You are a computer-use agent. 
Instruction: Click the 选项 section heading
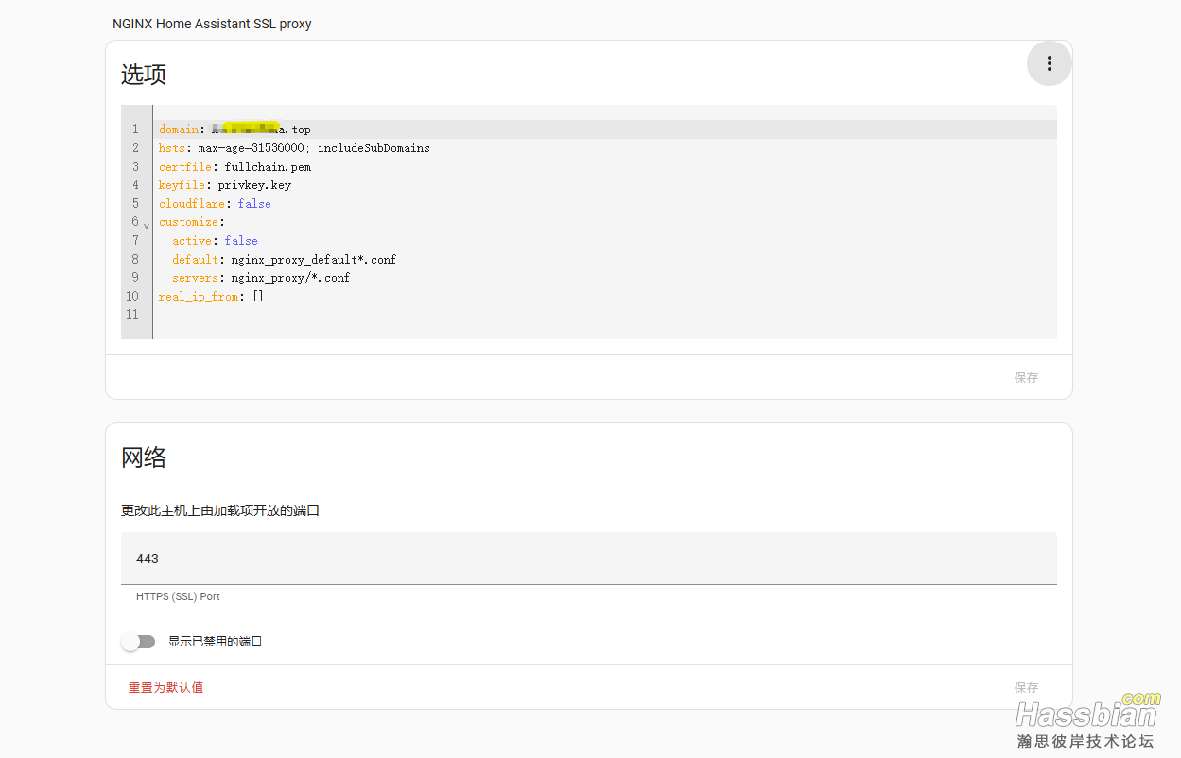[x=144, y=75]
